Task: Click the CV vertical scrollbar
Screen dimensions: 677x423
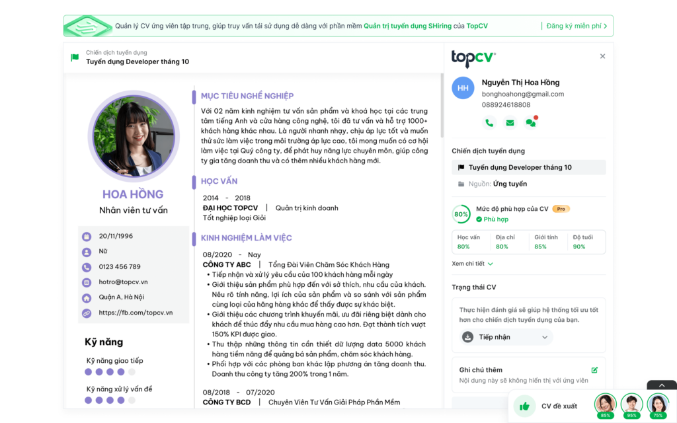Action: pos(442,106)
